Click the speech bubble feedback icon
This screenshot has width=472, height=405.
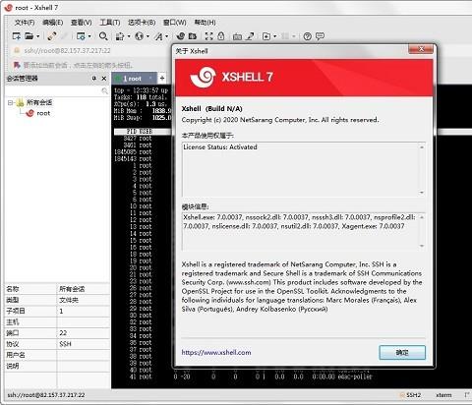click(x=320, y=36)
